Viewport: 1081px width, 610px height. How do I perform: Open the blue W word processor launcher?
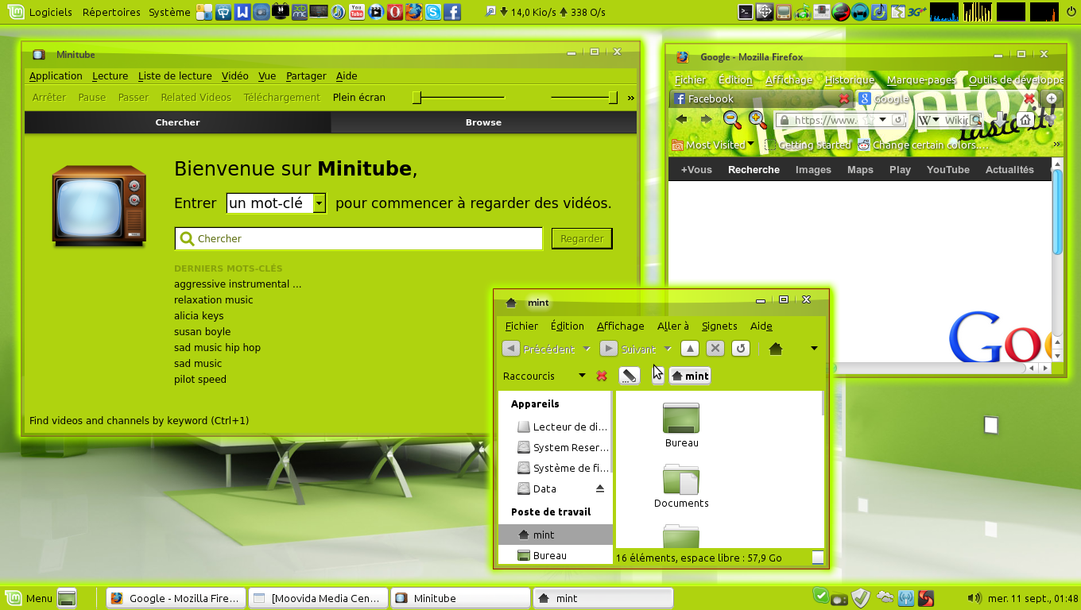[x=242, y=12]
